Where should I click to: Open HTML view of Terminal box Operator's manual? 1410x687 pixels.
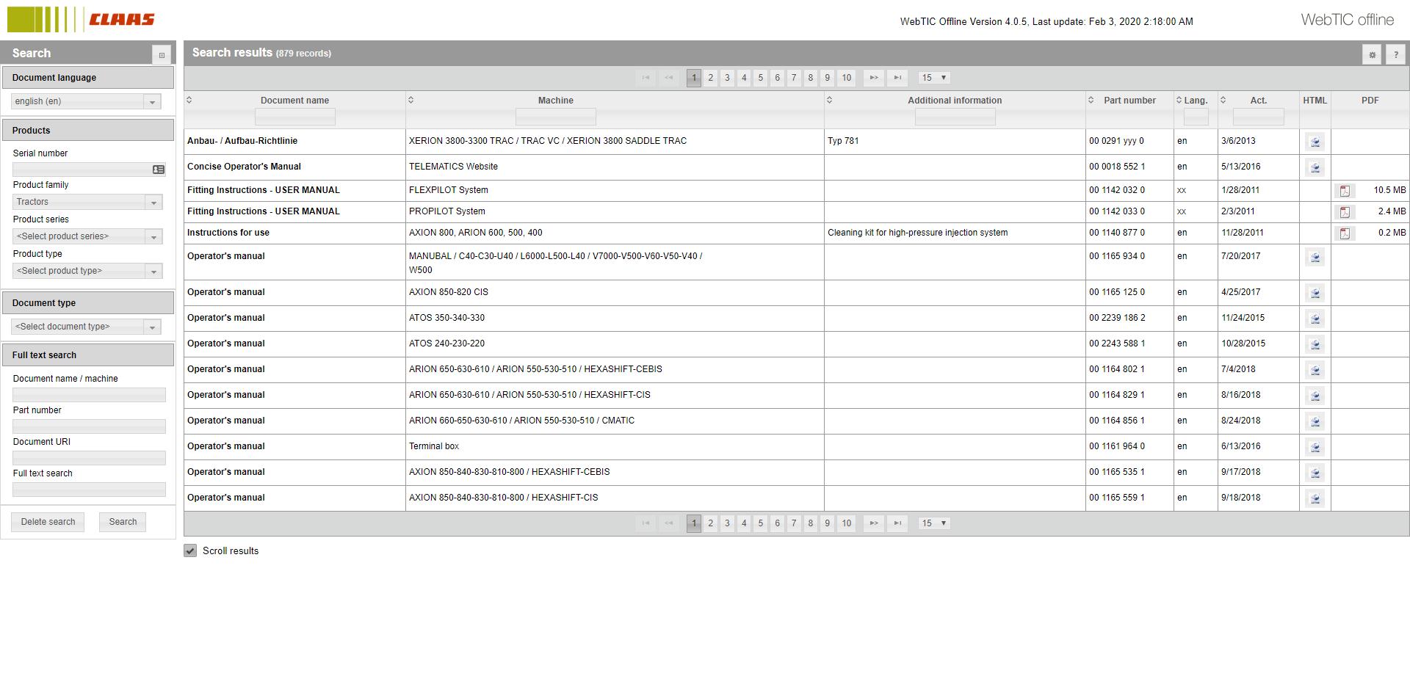[1315, 447]
